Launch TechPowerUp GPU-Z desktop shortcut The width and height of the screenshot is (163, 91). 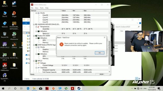coord(5,57)
